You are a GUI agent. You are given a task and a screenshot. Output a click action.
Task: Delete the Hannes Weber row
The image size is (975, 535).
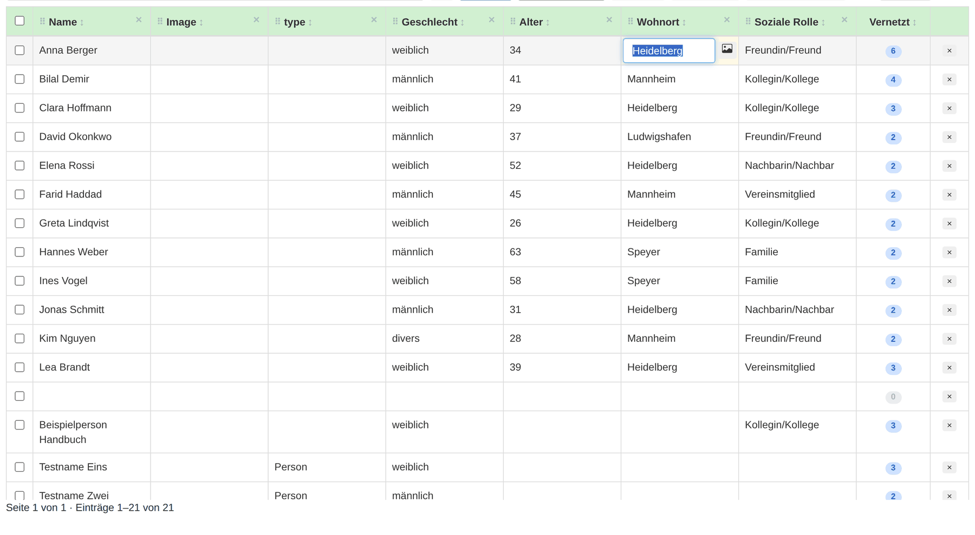click(x=949, y=253)
